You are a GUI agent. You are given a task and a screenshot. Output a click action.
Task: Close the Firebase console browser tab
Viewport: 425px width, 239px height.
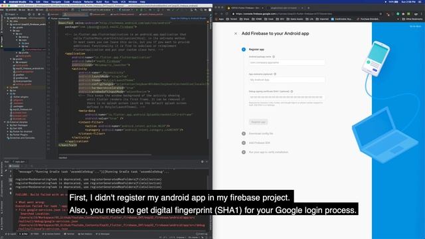tap(262, 8)
